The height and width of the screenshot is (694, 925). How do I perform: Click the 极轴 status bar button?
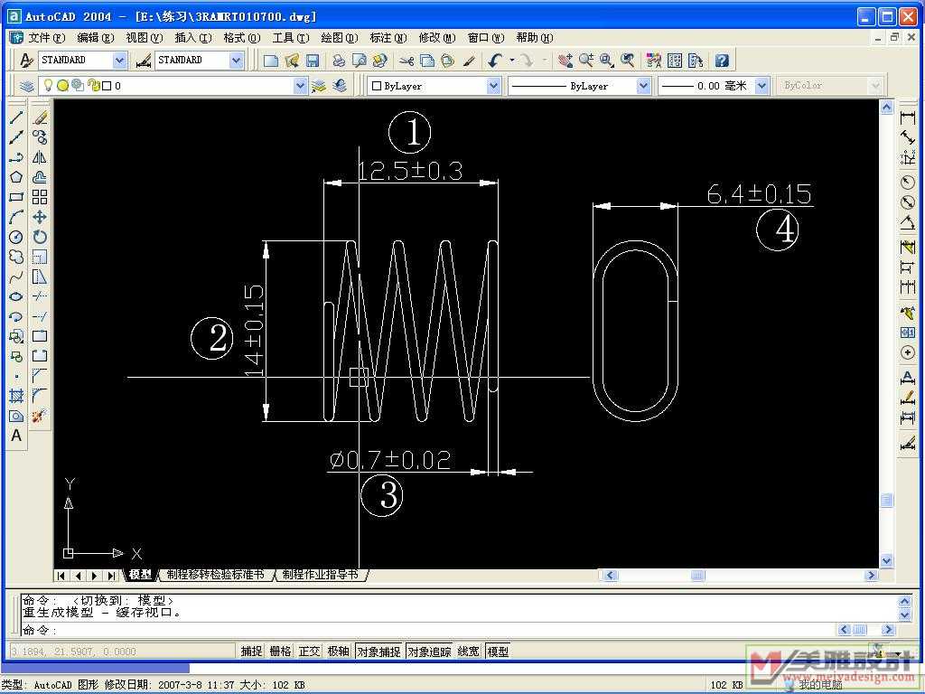[x=338, y=652]
